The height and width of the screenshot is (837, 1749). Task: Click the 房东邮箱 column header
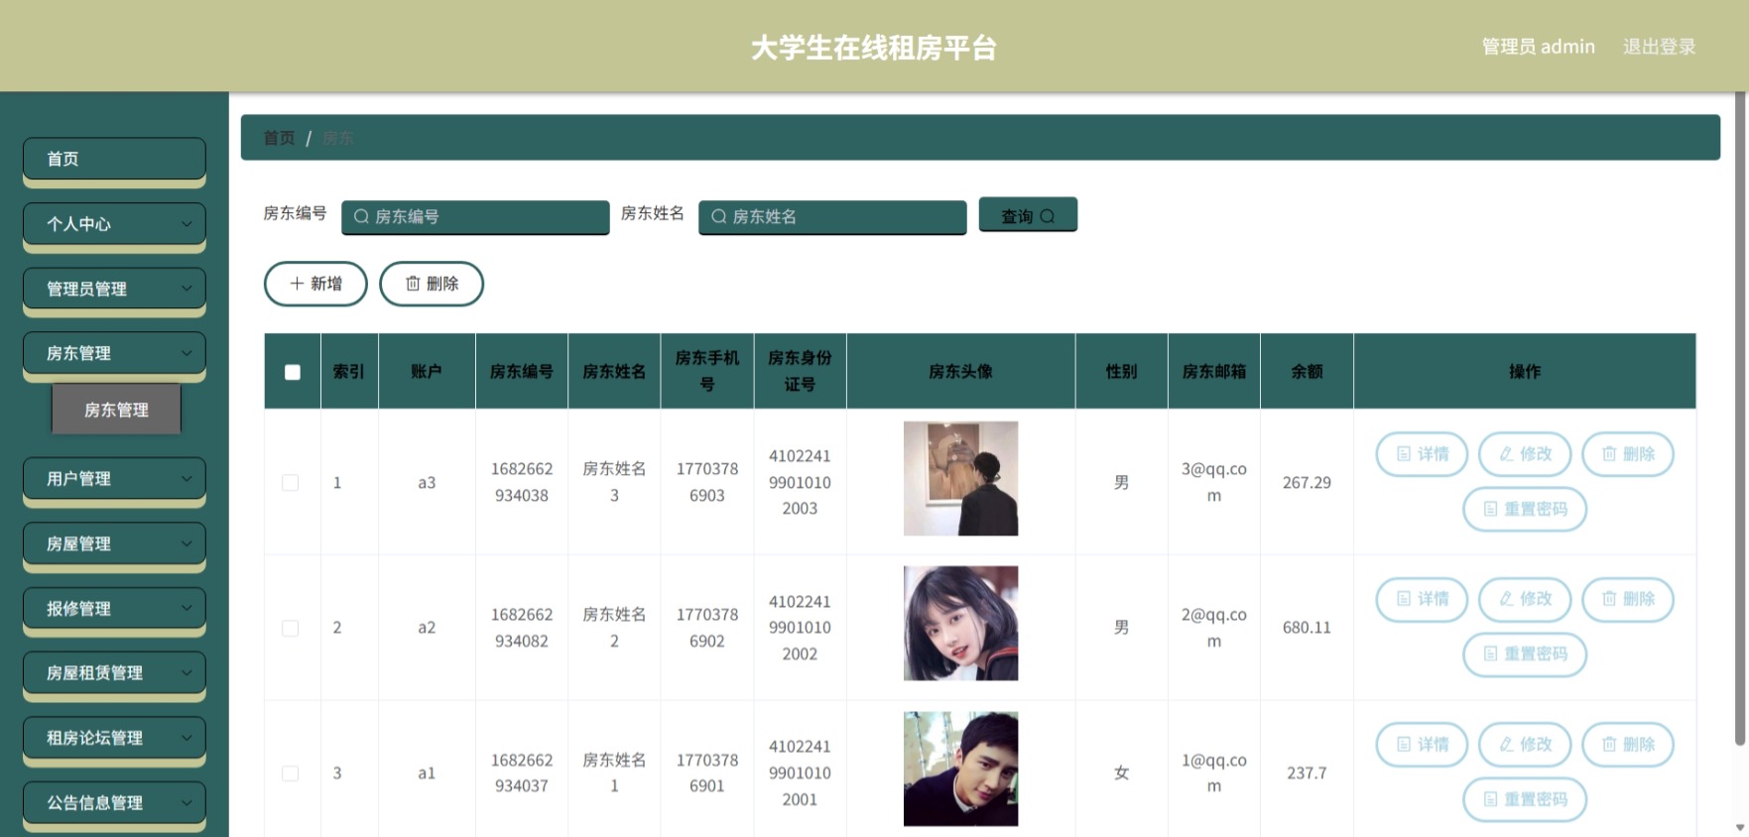pyautogui.click(x=1213, y=372)
